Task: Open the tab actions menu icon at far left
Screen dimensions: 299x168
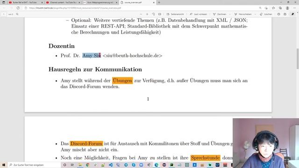Action: pos(4,2)
